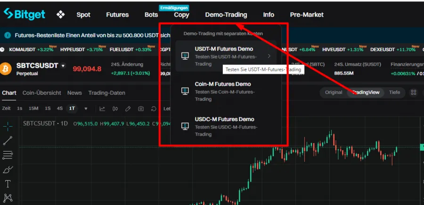The image size is (424, 205).
Task: Click the blue info icon in announcement banner
Action: tap(8, 35)
